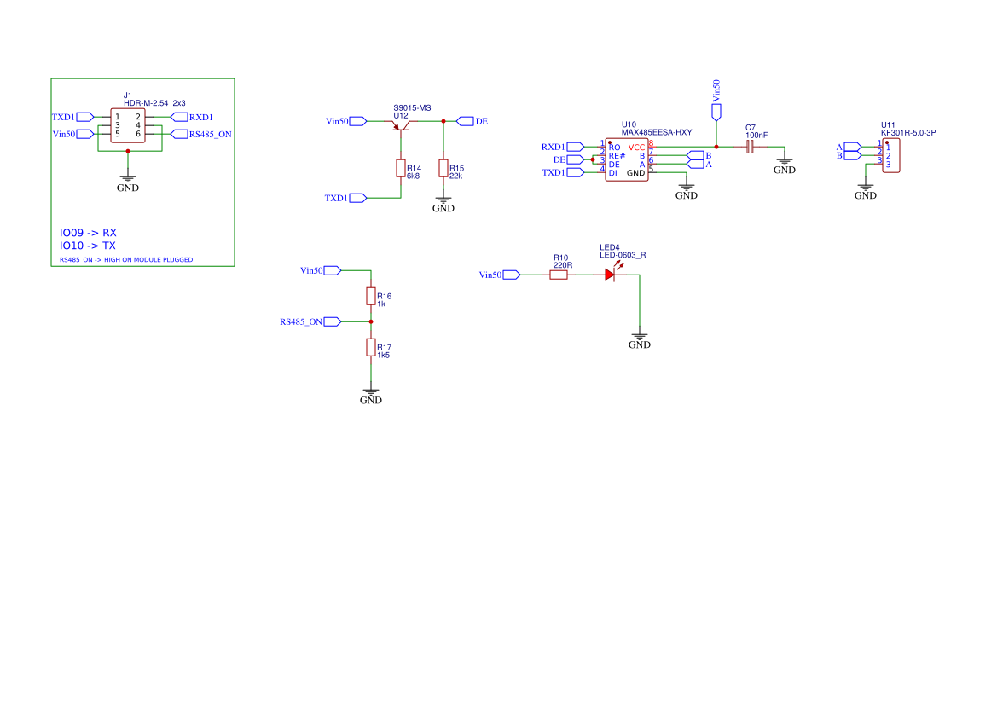Image resolution: width=997 pixels, height=706 pixels.
Task: Select the RS485_ON port at J1 pin 6
Action: click(179, 134)
